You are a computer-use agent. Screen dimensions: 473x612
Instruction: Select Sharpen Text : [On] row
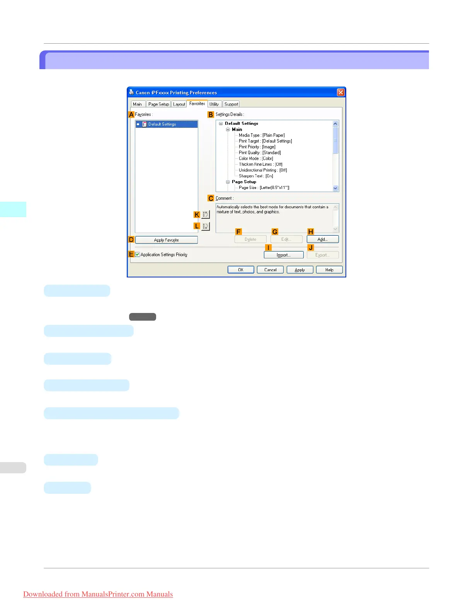click(256, 176)
